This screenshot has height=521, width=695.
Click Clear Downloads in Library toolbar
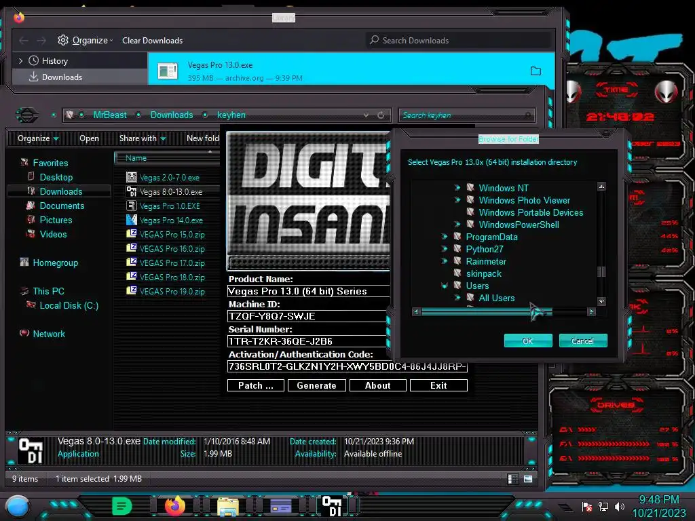(153, 40)
